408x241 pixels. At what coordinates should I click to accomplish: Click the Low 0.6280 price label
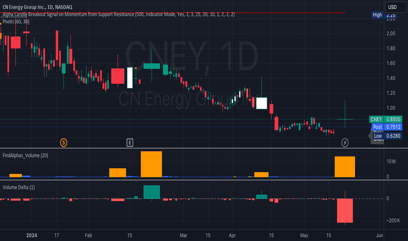click(387, 136)
